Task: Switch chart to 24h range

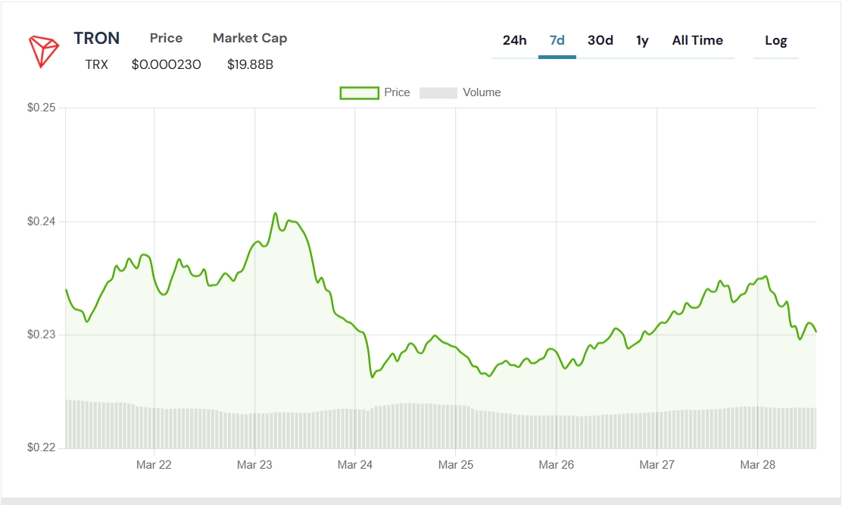Action: [x=514, y=40]
